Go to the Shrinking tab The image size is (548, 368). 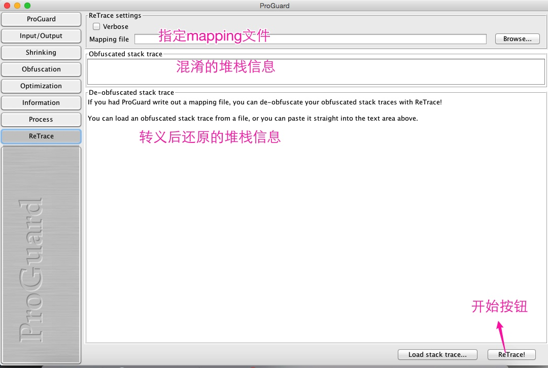(x=41, y=53)
